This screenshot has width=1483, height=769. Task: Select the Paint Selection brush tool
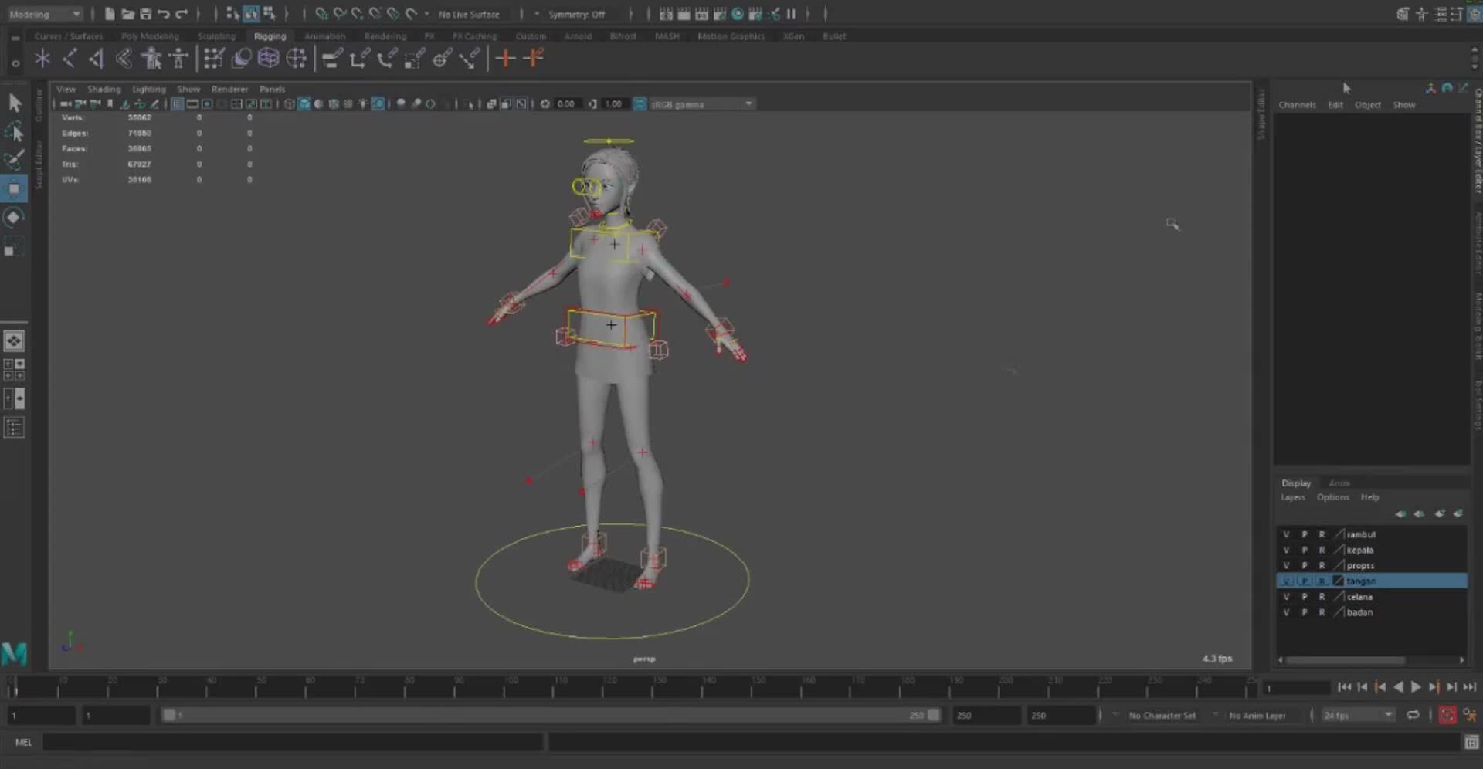[14, 160]
